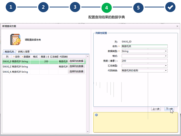
Task: Close the 新增查询方案 dialog
Action: tap(177, 26)
